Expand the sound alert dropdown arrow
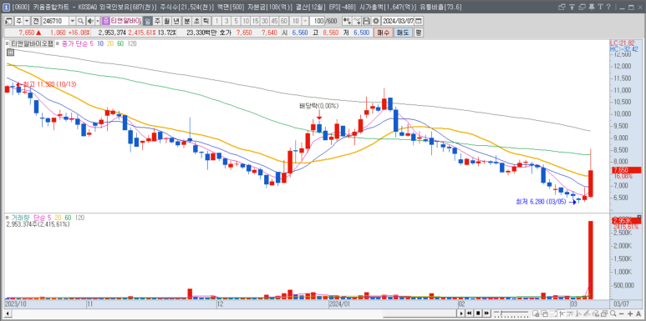This screenshot has height=321, width=646. 97,21
